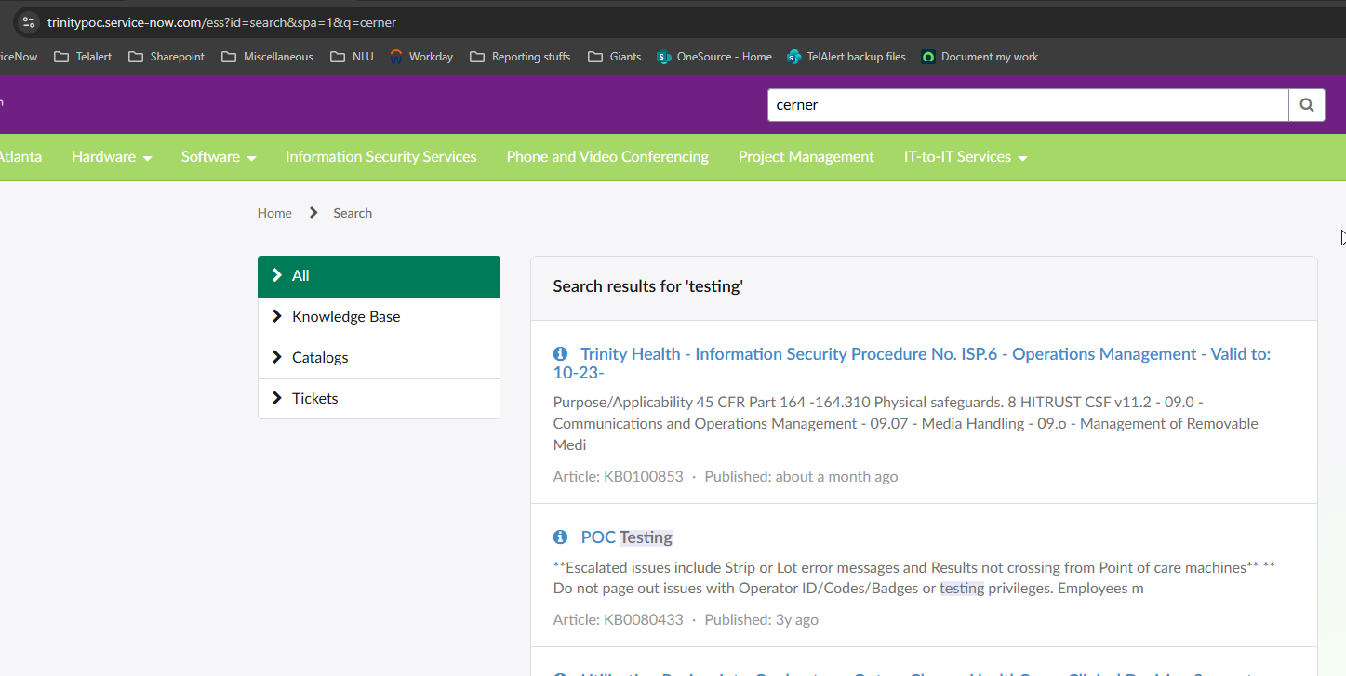
Task: Open the Reporting stuffs bookmark folder
Action: click(x=520, y=57)
